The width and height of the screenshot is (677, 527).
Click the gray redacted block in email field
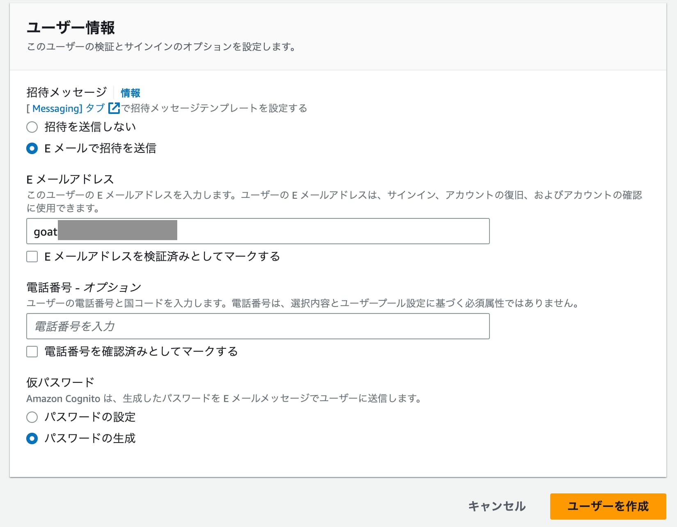(x=117, y=230)
